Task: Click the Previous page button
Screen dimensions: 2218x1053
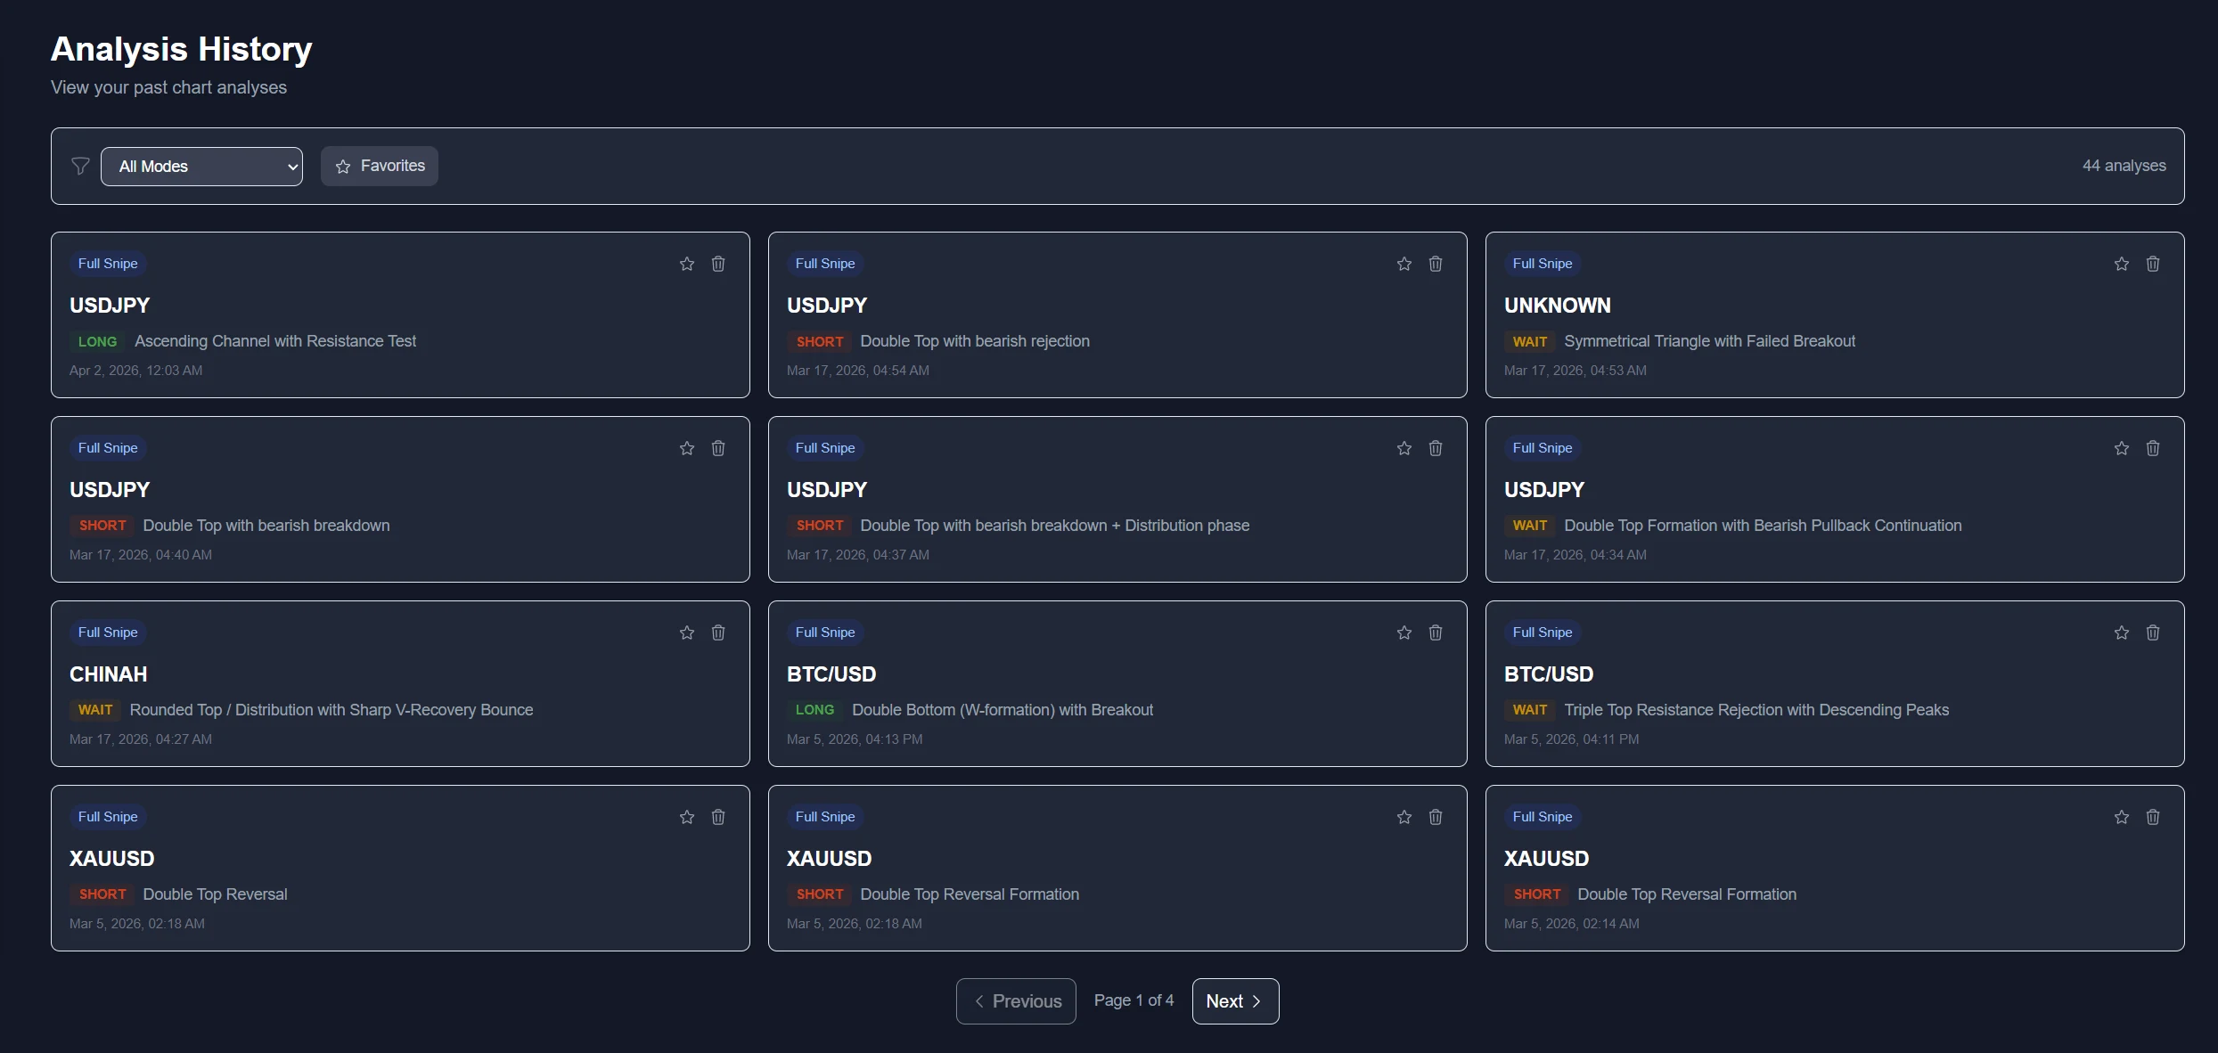Action: pyautogui.click(x=1016, y=1001)
